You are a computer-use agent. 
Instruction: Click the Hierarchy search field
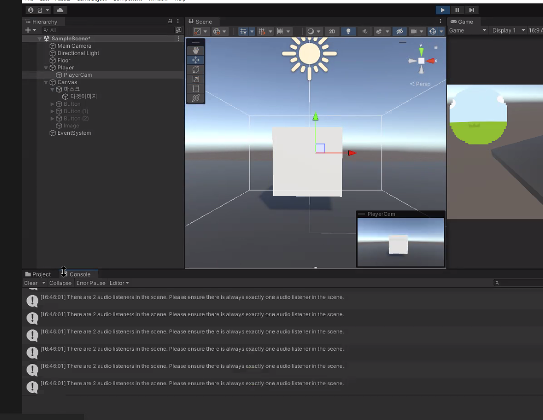[108, 30]
